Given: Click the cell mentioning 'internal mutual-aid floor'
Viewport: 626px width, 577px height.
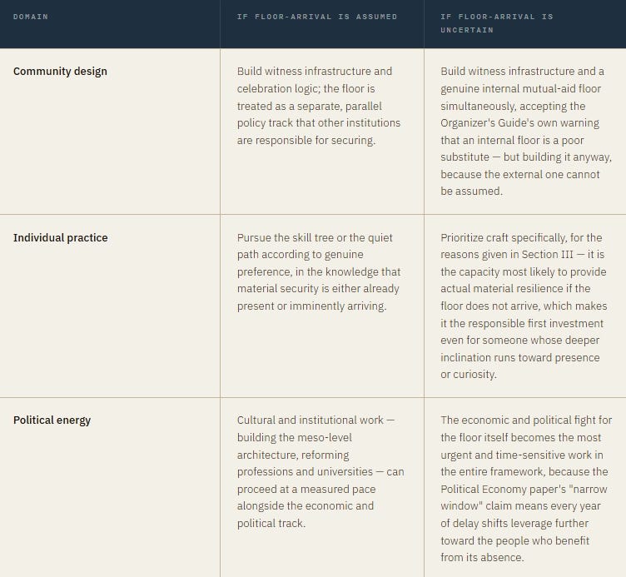Looking at the screenshot, I should 525,132.
